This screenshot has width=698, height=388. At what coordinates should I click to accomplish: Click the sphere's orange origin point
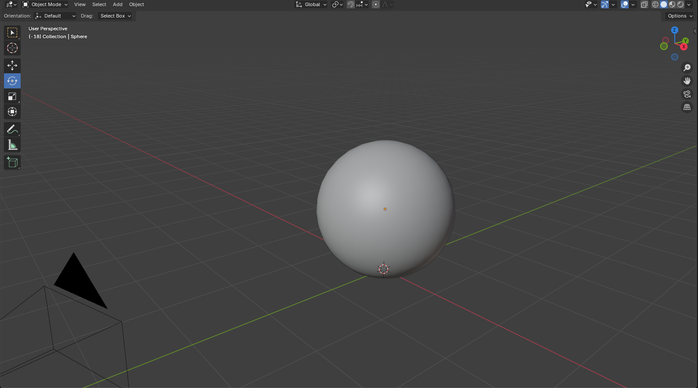[385, 209]
